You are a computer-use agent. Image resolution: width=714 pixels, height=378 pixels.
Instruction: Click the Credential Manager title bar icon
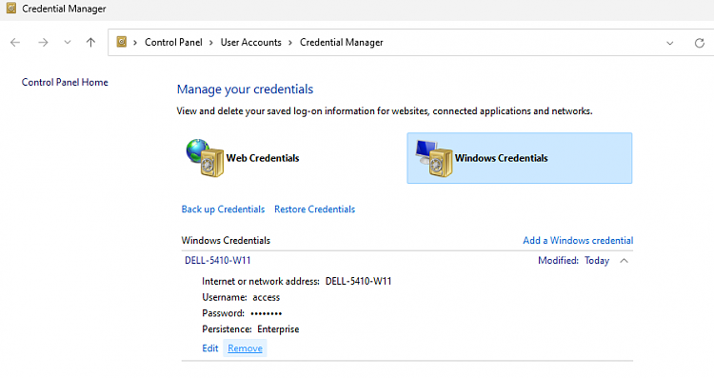coord(11,8)
